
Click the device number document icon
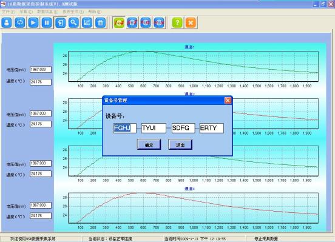(x=60, y=22)
